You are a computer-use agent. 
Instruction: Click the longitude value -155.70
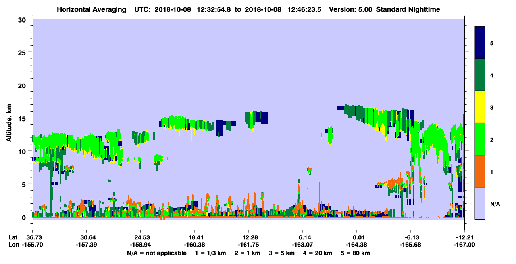pos(33,245)
